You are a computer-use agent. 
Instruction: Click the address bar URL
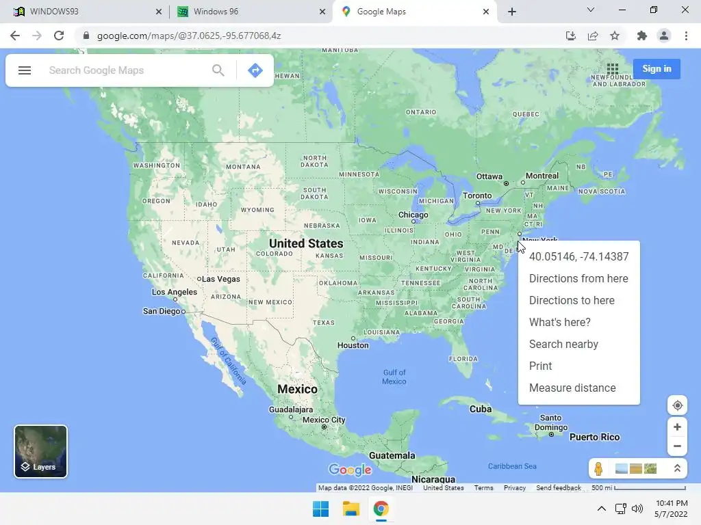click(189, 36)
